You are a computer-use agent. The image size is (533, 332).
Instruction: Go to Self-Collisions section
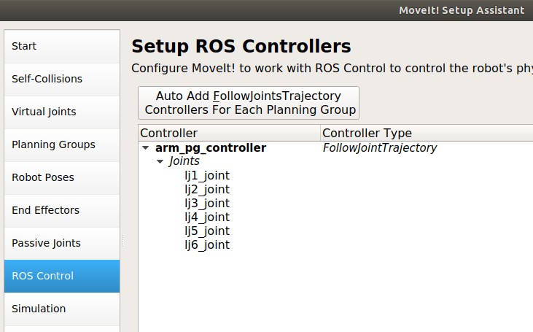point(62,79)
